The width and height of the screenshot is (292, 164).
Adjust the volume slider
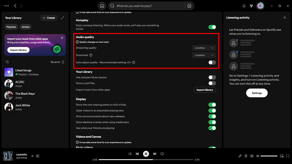click(269, 156)
